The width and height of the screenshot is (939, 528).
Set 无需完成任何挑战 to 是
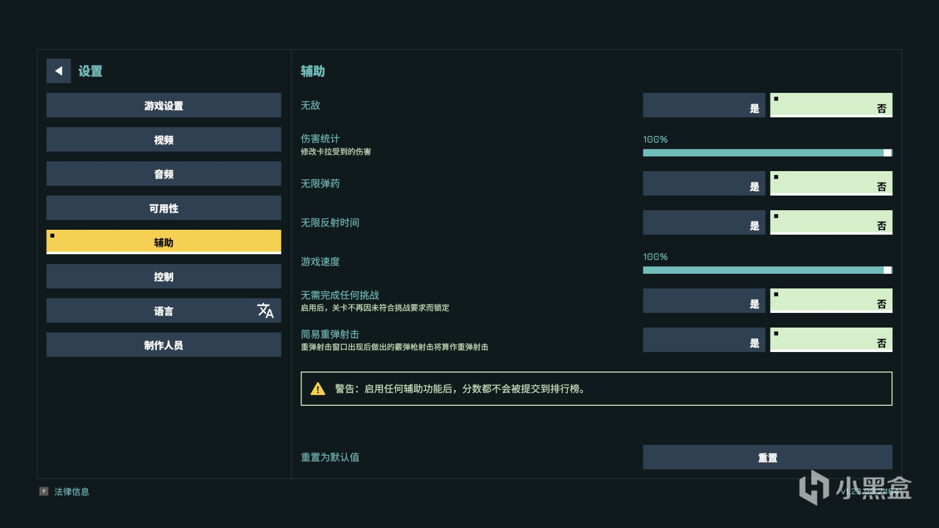[x=704, y=301]
